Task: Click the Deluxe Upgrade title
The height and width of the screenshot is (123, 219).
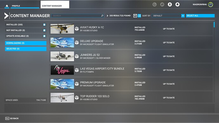Action: 92,41
